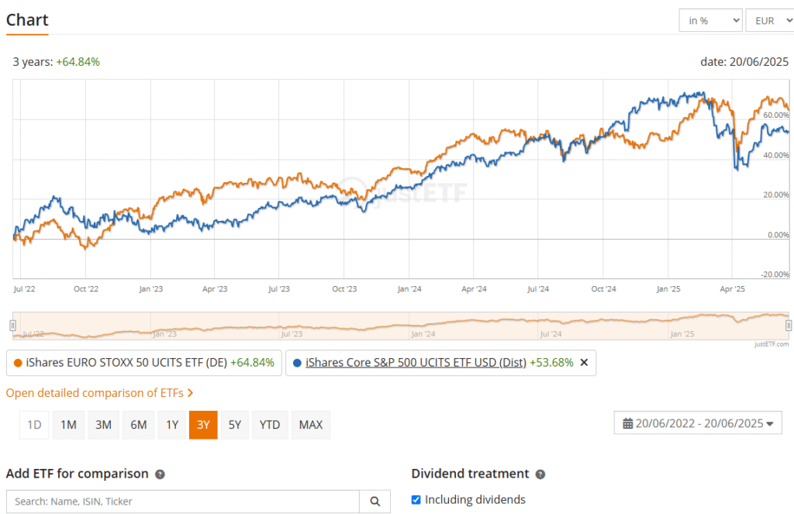Image resolution: width=794 pixels, height=514 pixels.
Task: Click the -20.00% axis label
Action: tap(775, 274)
